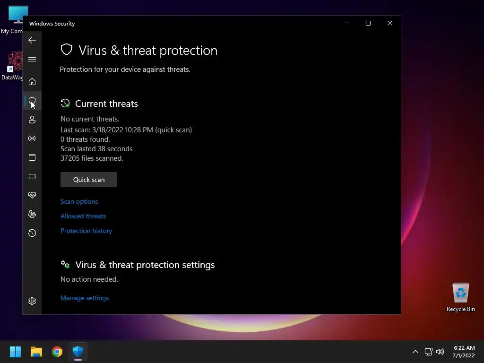
Task: Click the 'No current threats.' text
Action: [x=90, y=119]
